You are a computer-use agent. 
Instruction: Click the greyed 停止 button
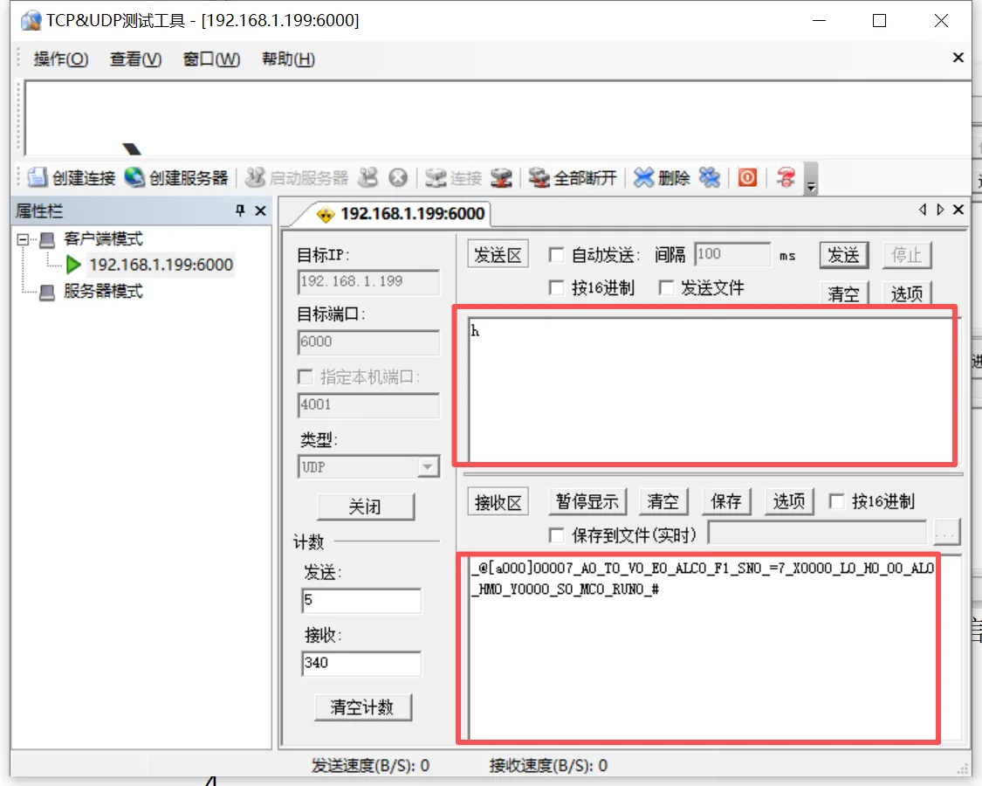click(x=907, y=255)
